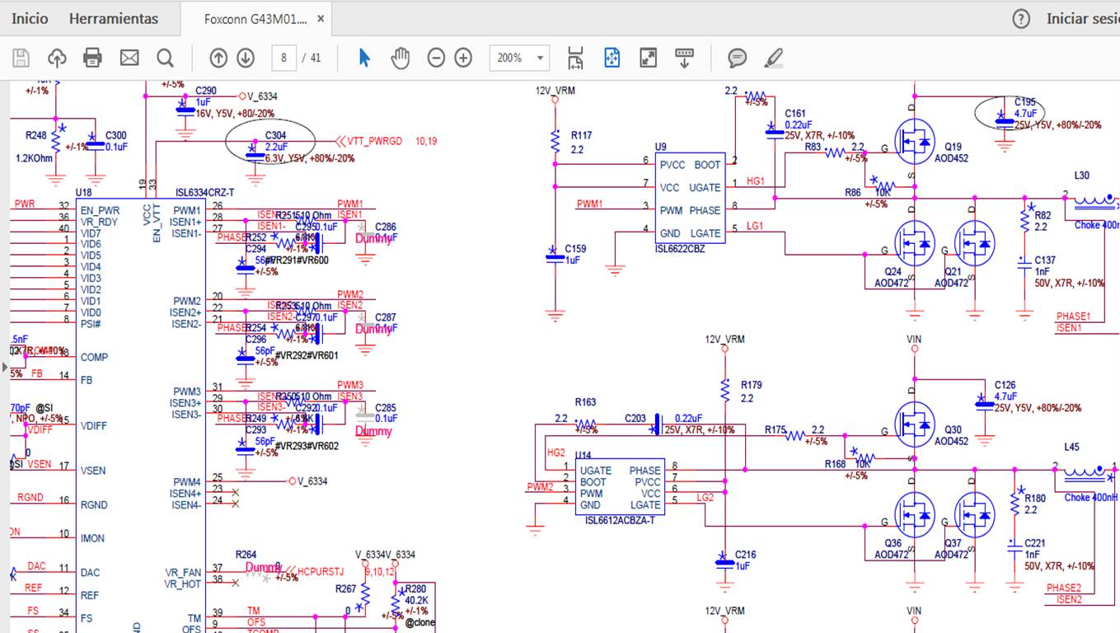Image resolution: width=1120 pixels, height=633 pixels.
Task: Click the ISL6612ACBZA-T component label
Action: coord(620,520)
